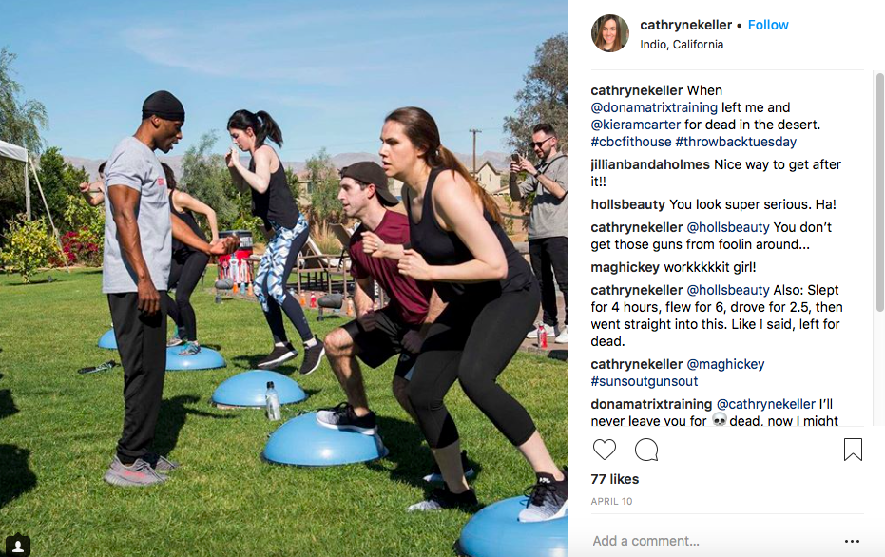Open the maghickey commenter profile

click(x=625, y=267)
